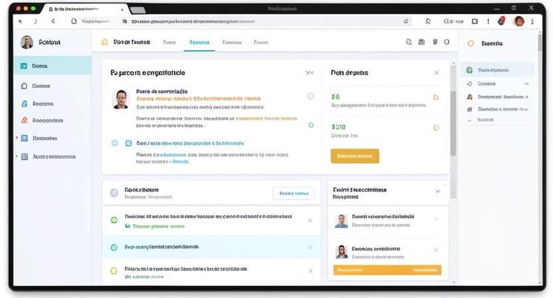Click the yellow icon beside the first green value
The image size is (553, 298).
(x=436, y=97)
